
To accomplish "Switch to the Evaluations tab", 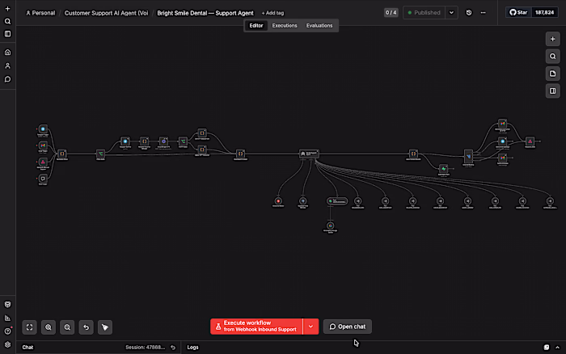I will 319,26.
